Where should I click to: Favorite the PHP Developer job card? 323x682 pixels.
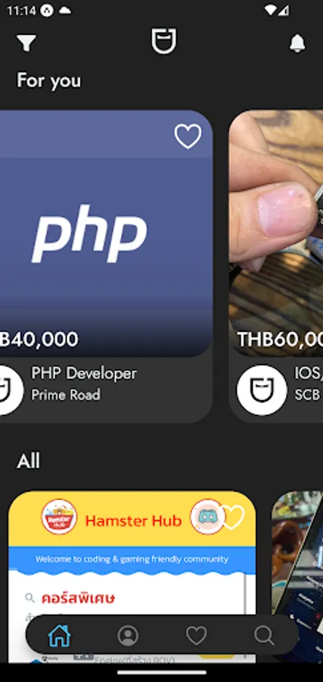tap(188, 136)
